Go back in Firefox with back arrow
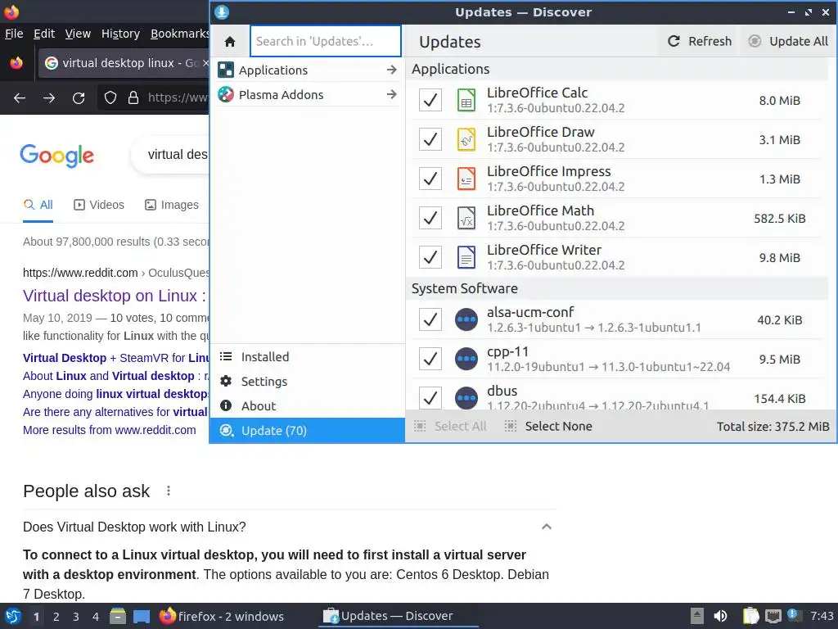Viewport: 838px width, 629px height. pyautogui.click(x=20, y=98)
